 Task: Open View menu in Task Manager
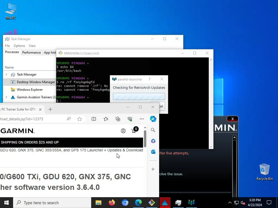click(32, 45)
